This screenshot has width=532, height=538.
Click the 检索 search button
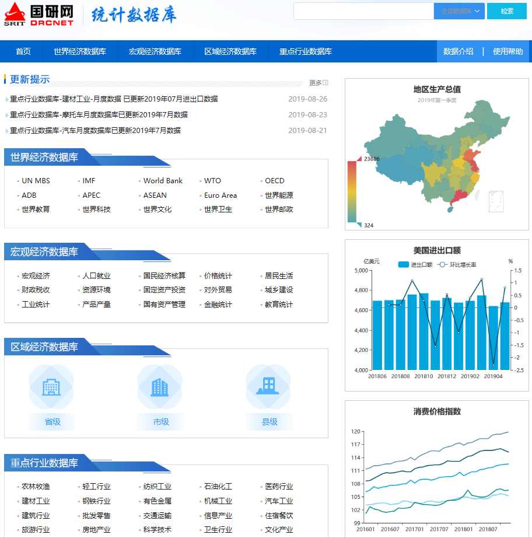point(506,11)
